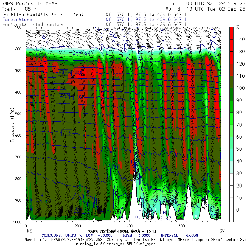Select the rightmost boxed -48 contour label
Image resolution: width=247 pixels, height=247 pixels.
point(173,75)
